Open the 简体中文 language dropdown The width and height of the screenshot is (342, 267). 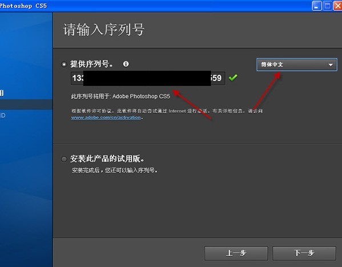tap(297, 64)
